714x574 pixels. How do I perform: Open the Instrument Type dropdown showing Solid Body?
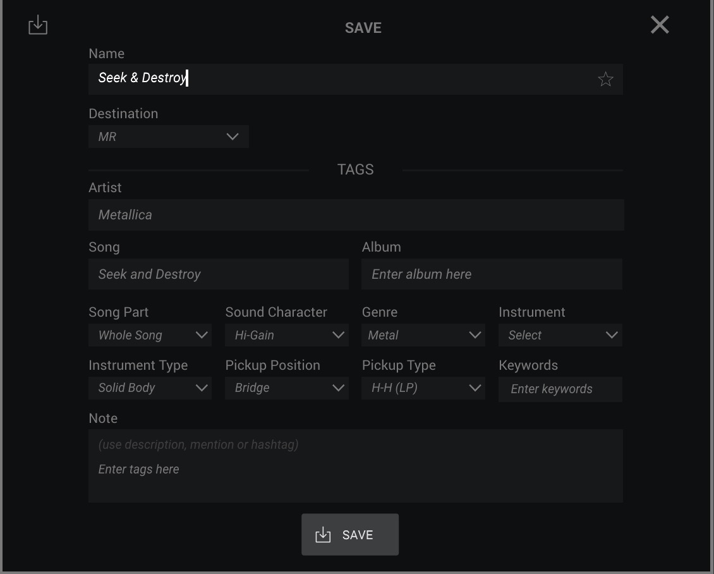(150, 388)
